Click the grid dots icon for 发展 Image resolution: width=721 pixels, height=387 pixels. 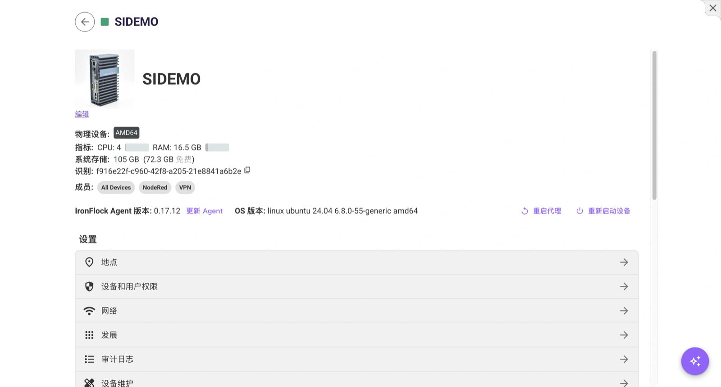89,335
